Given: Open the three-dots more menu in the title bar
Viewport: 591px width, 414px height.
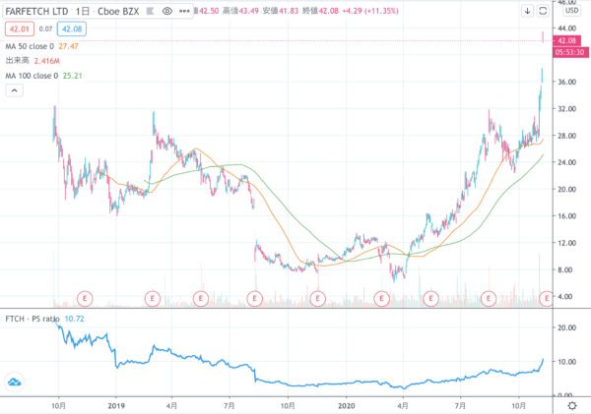Looking at the screenshot, I should tap(184, 11).
